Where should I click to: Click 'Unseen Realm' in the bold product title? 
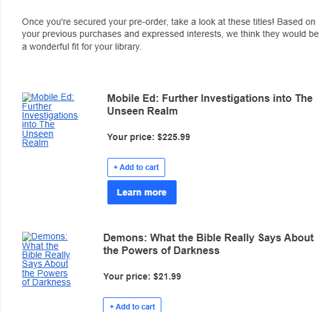[142, 111]
